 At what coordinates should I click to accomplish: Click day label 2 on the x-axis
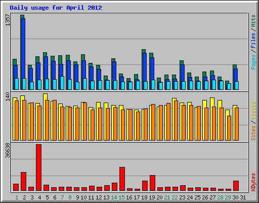[24, 197]
